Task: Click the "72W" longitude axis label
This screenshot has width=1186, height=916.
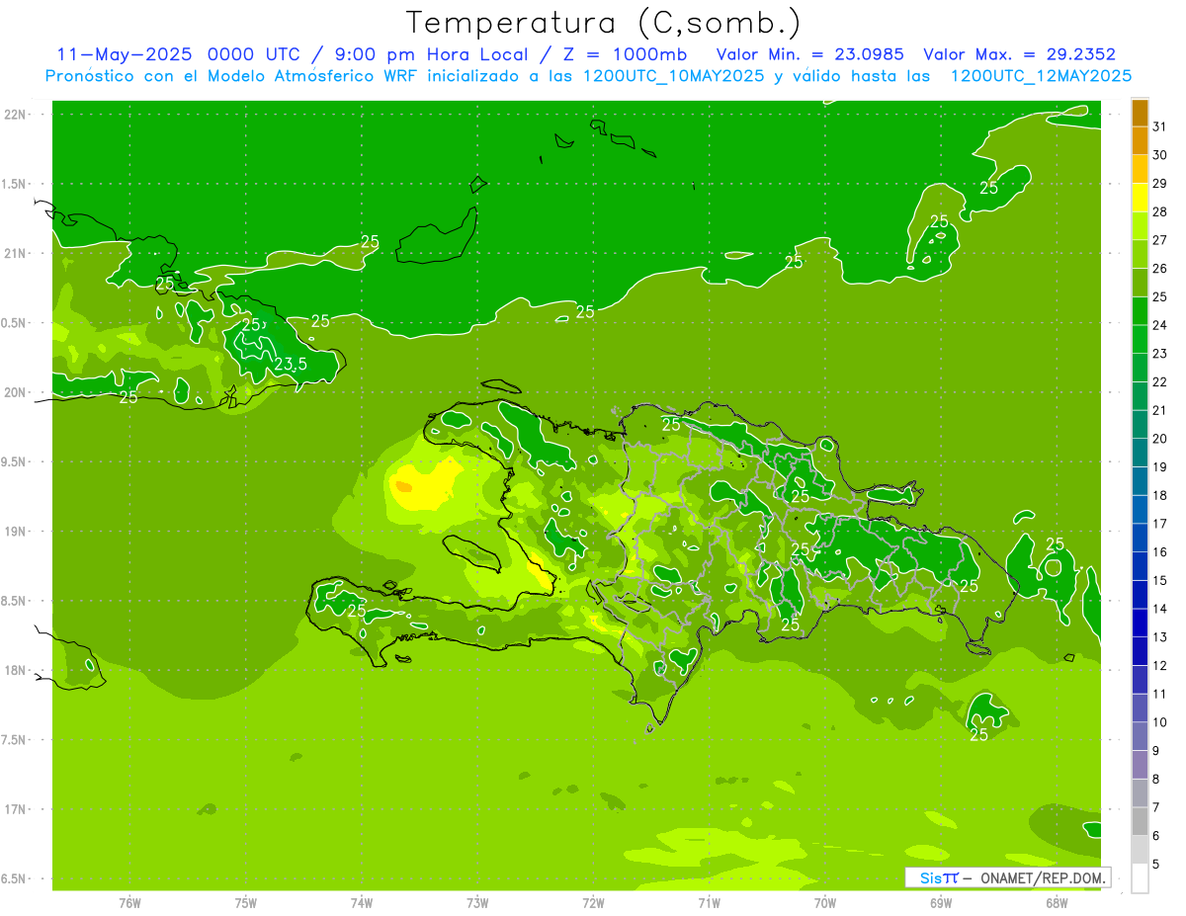Action: pos(593,903)
